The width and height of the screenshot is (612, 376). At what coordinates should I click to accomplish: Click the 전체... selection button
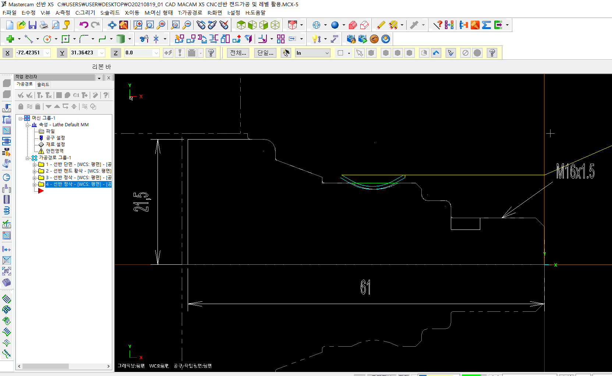click(x=238, y=53)
